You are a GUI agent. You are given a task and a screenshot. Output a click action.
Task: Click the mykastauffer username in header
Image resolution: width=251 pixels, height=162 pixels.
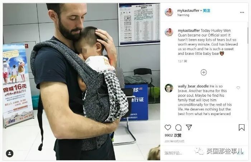188,10
